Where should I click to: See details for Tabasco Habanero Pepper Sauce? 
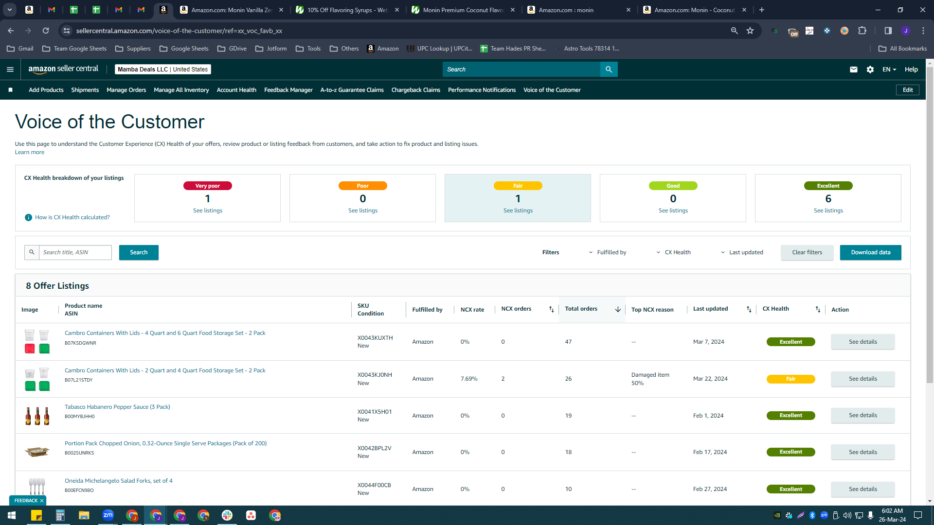(x=863, y=415)
